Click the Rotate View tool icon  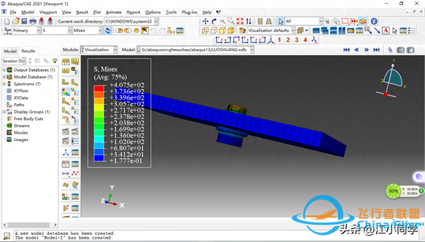(x=214, y=21)
